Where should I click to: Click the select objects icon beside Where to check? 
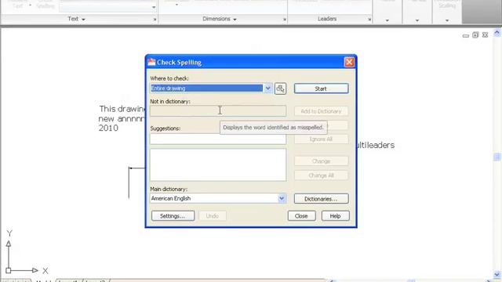(x=280, y=89)
